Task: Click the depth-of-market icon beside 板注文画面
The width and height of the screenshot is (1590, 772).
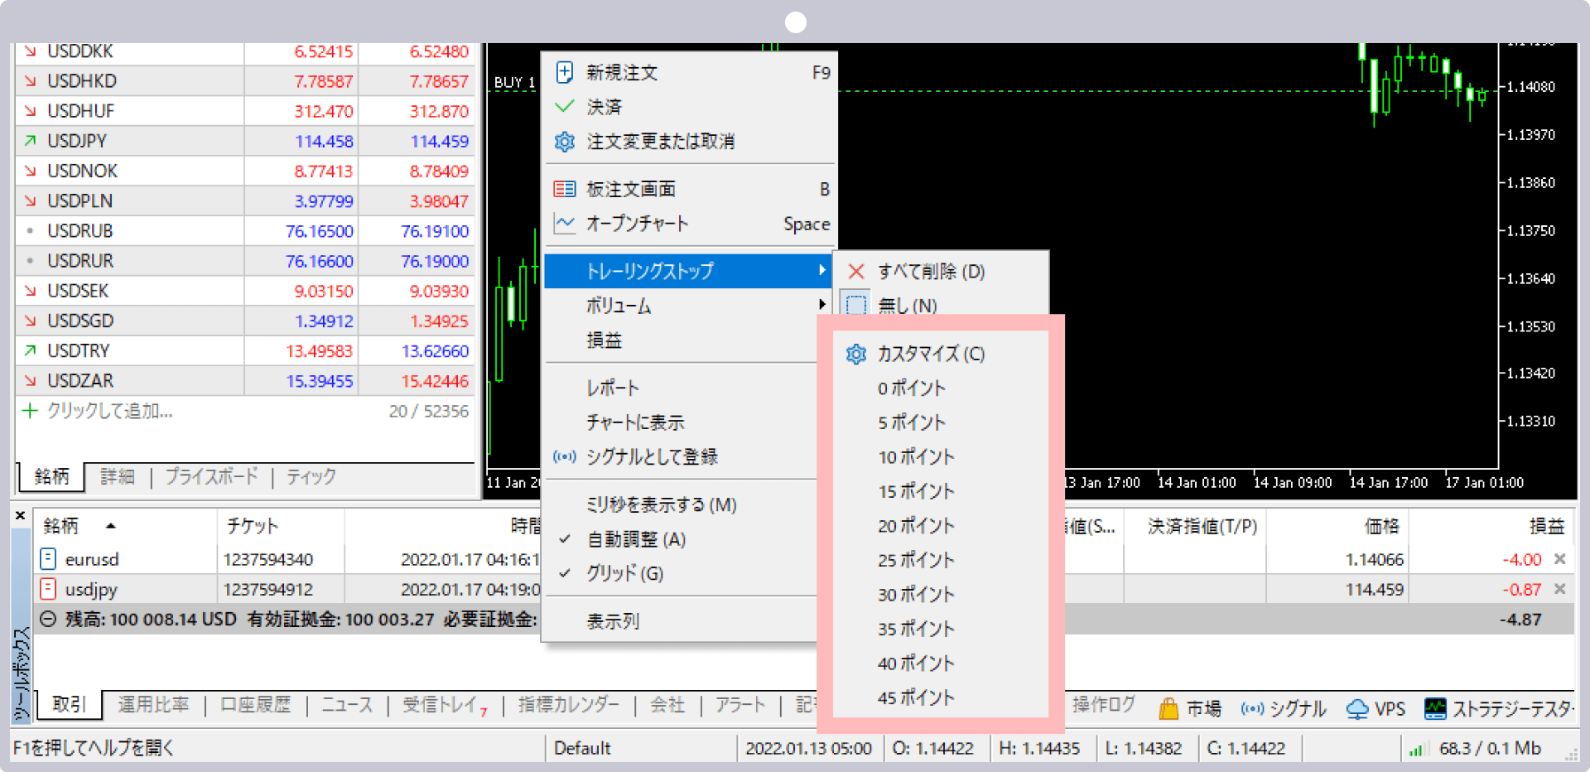Action: (564, 189)
